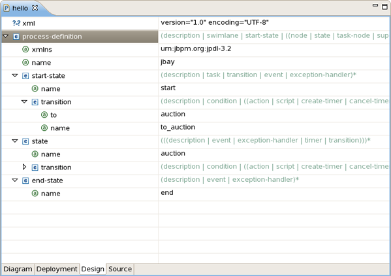The image size is (391, 276).
Task: Collapse the start-state tree node
Action: coord(15,75)
